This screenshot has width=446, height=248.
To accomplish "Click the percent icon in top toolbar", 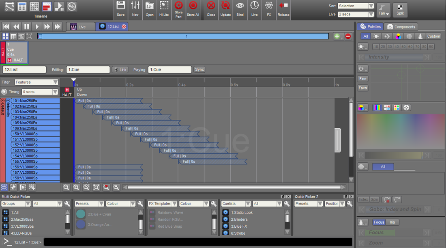I will [x=72, y=6].
